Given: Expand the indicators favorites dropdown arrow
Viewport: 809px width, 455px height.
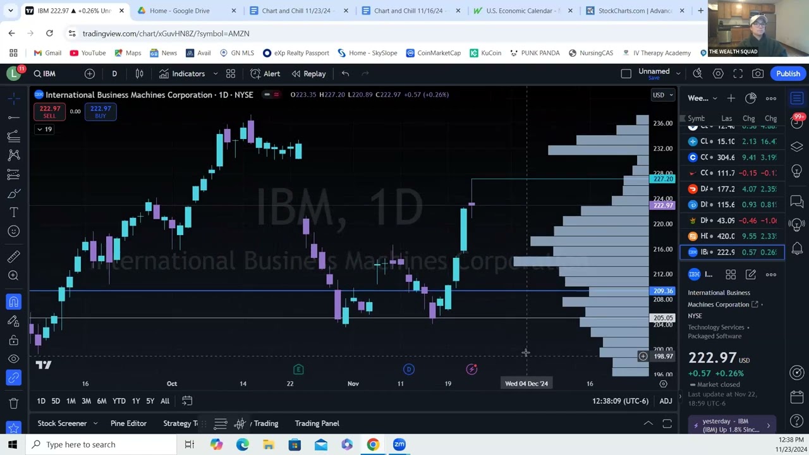Looking at the screenshot, I should pos(215,74).
